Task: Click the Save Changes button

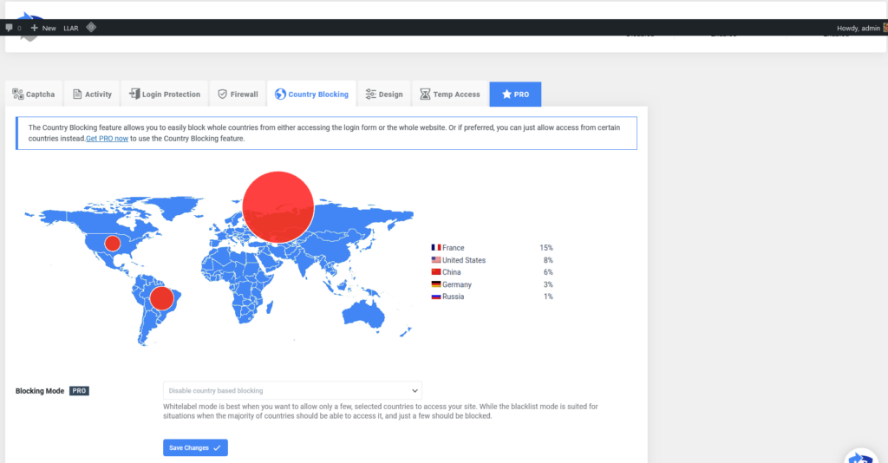Action: 195,447
